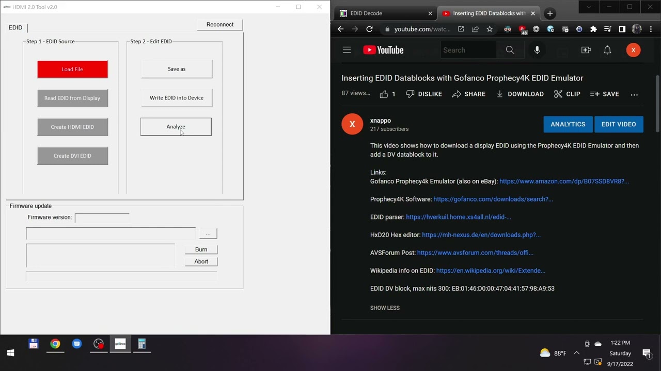The height and width of the screenshot is (371, 661).
Task: Click Create HDMI EDID button
Action: pyautogui.click(x=72, y=127)
